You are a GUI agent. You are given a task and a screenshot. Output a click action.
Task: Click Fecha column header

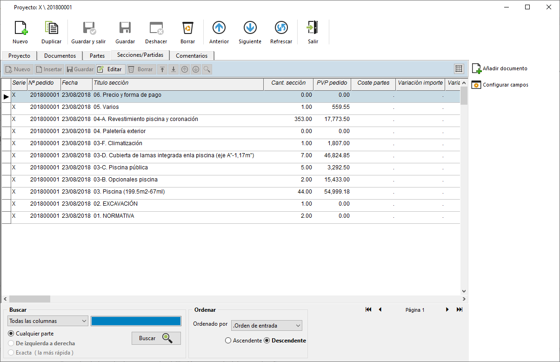[76, 83]
